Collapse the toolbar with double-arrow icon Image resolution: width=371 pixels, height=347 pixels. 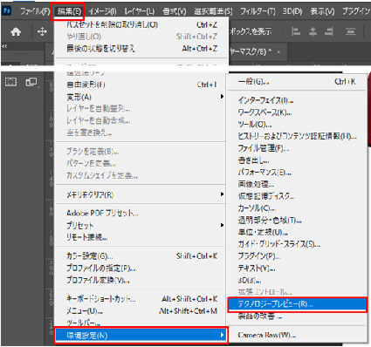pos(4,46)
